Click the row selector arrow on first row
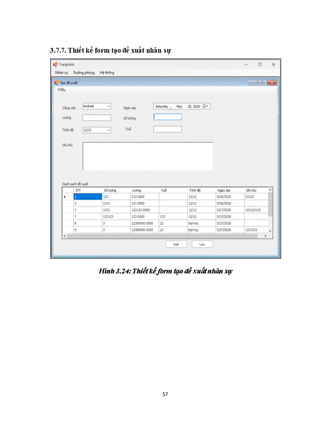The image size is (309, 424). [x=66, y=197]
